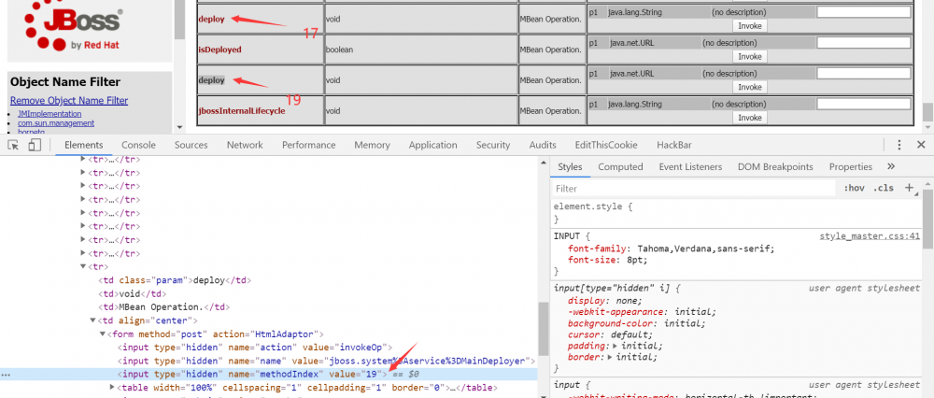
Task: Click the p1 input for jbossInternalLifecycle
Action: [864, 105]
